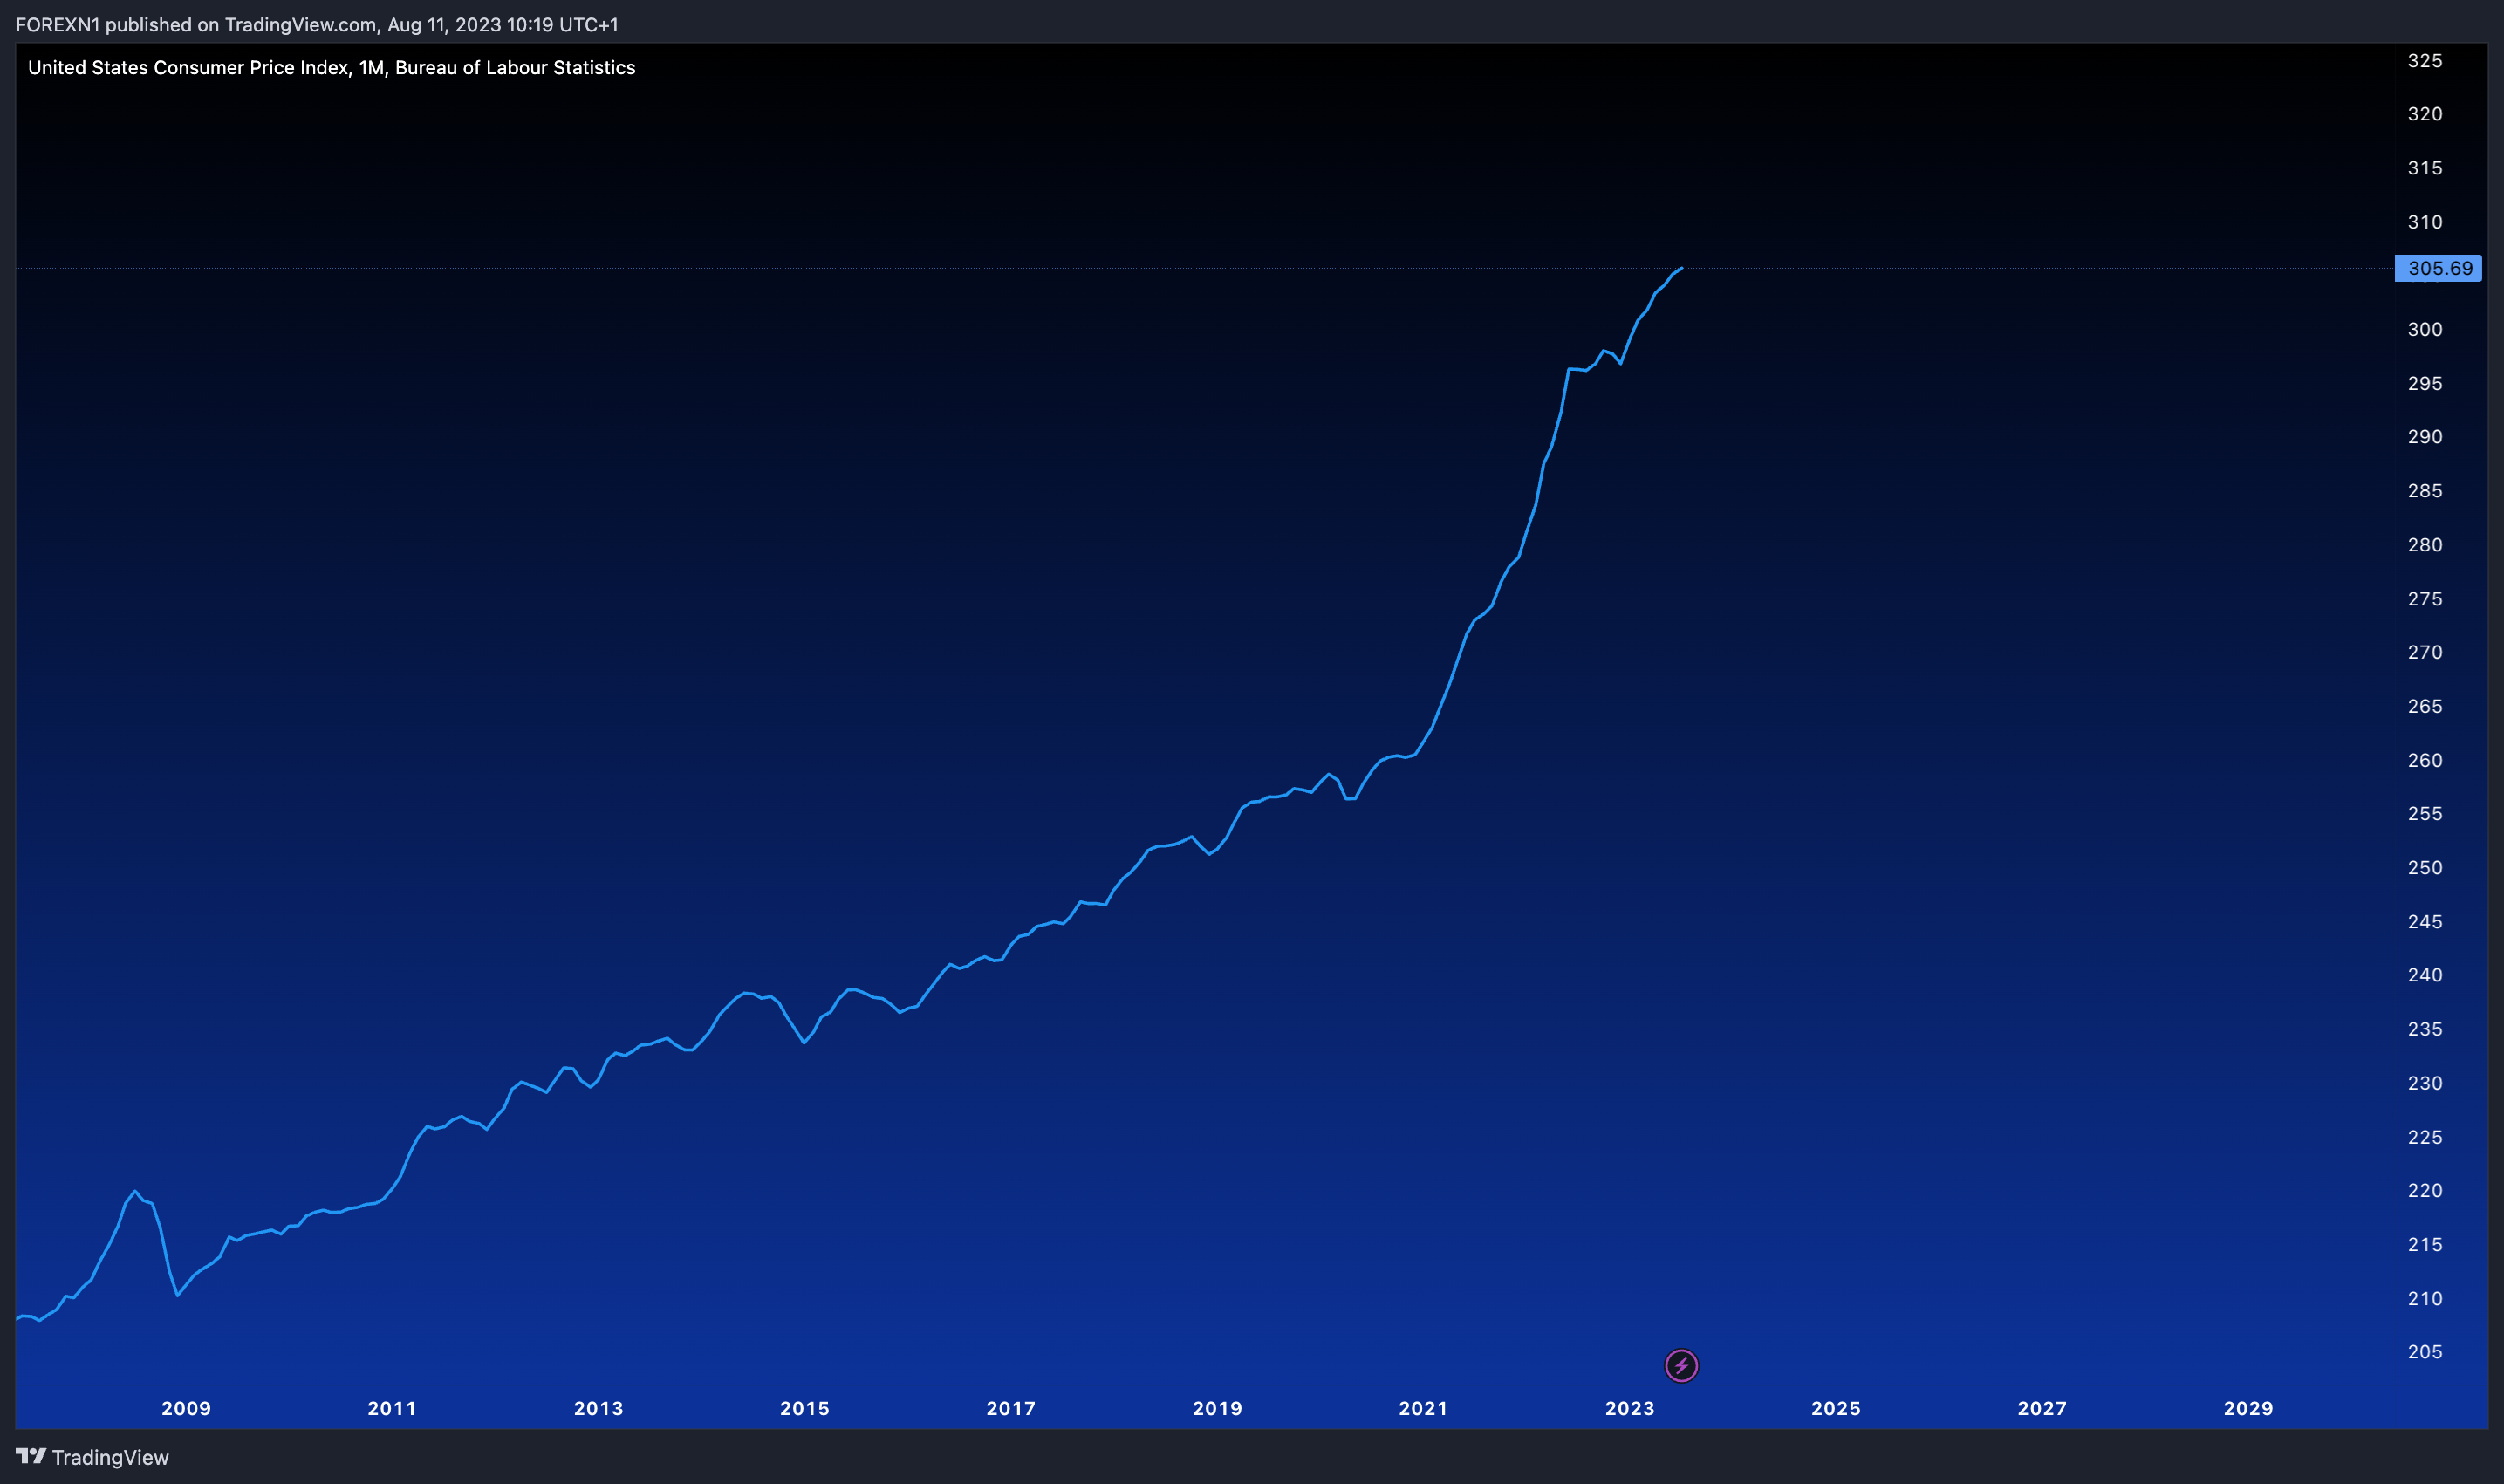
Task: Click the 320 value on price axis
Action: tap(2425, 114)
